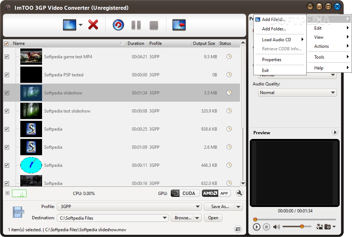Click the log list icon in status bar
Screen dimensions: 352x237
238,229
